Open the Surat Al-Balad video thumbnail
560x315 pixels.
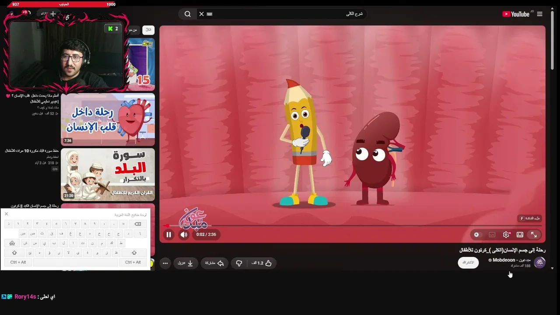pos(108,175)
